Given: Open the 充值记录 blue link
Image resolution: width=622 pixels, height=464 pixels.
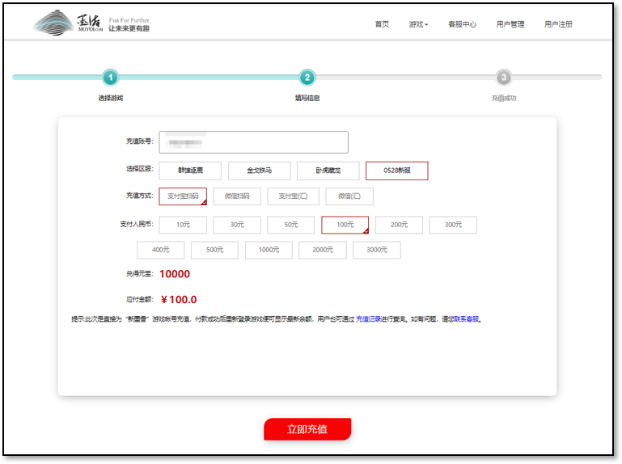Looking at the screenshot, I should coord(368,318).
